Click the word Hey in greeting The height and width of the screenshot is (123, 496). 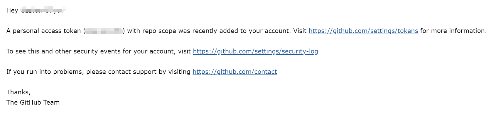coord(12,11)
